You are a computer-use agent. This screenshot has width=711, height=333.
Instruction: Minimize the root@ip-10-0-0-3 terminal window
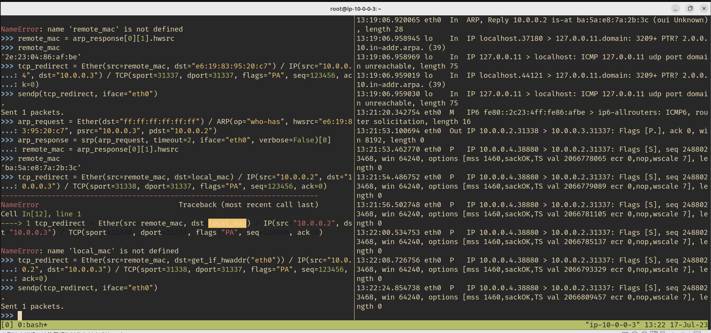click(676, 8)
